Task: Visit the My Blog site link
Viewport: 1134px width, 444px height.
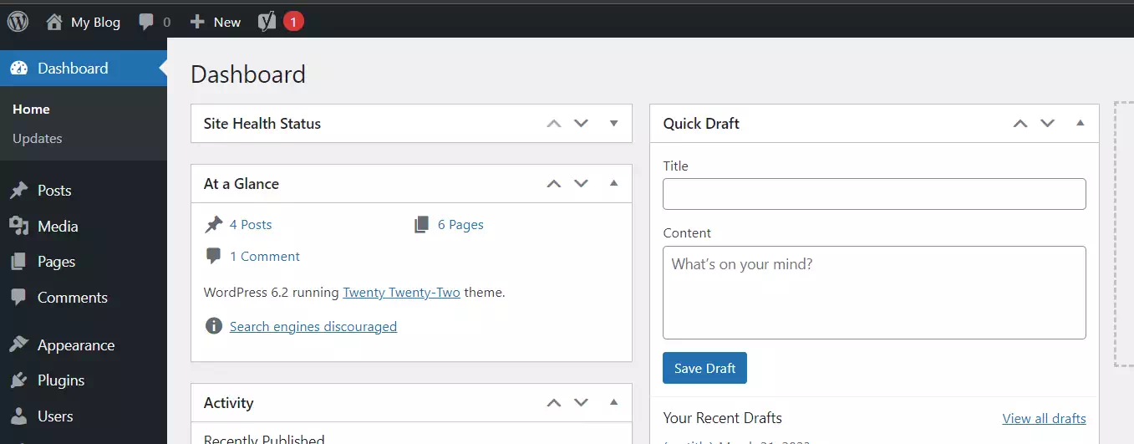Action: (x=83, y=22)
